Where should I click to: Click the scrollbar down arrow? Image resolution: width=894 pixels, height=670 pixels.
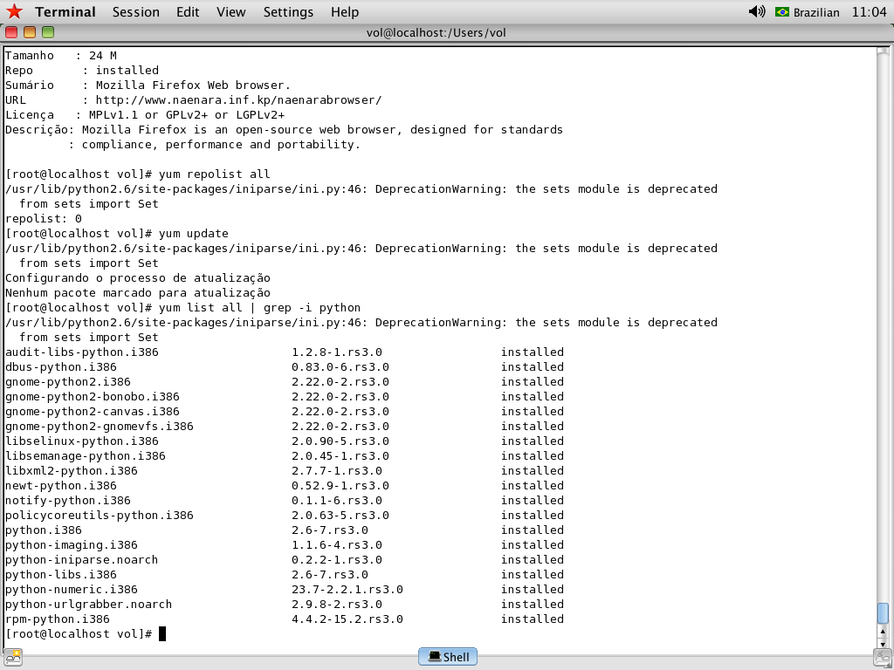[x=883, y=643]
